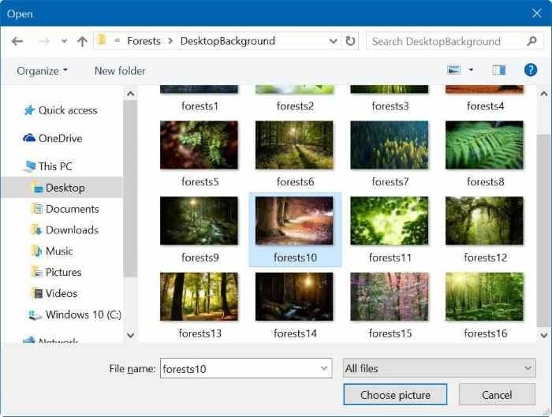Click the Documents folder icon

[37, 209]
